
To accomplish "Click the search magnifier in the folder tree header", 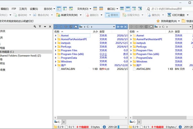I will pos(35,26).
